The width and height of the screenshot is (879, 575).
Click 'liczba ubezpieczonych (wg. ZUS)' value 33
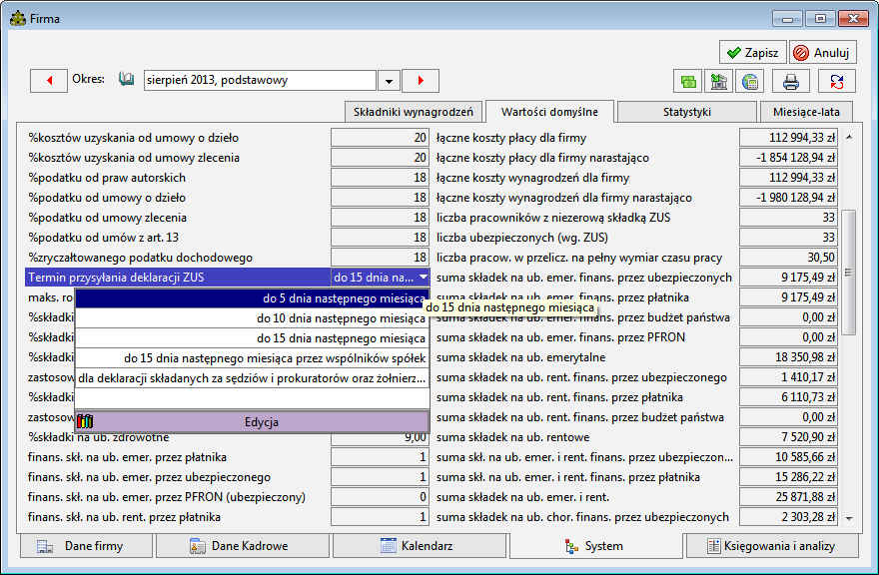(x=788, y=237)
